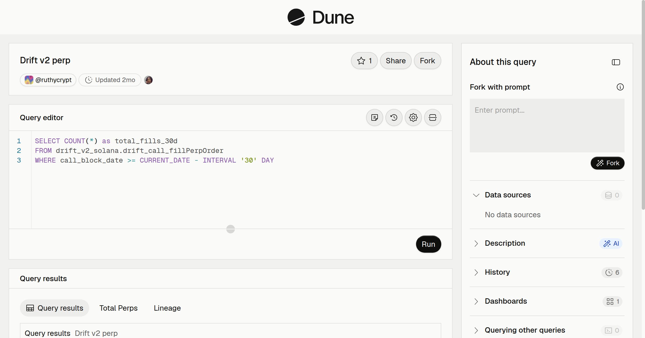Image resolution: width=645 pixels, height=338 pixels.
Task: Click the editor resize handle circle
Action: click(231, 229)
